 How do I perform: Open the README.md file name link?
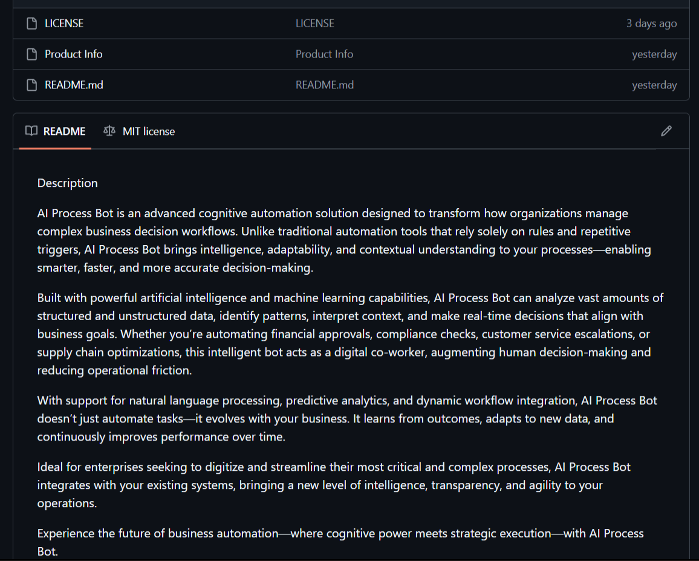point(74,85)
